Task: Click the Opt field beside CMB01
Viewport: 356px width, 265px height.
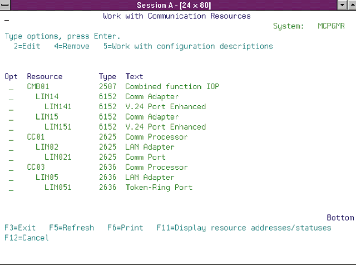Action: tap(11, 87)
